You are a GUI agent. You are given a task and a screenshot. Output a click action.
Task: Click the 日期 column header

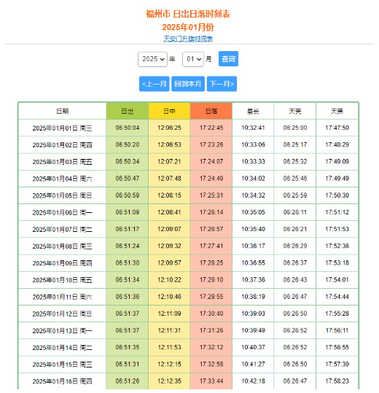[63, 111]
